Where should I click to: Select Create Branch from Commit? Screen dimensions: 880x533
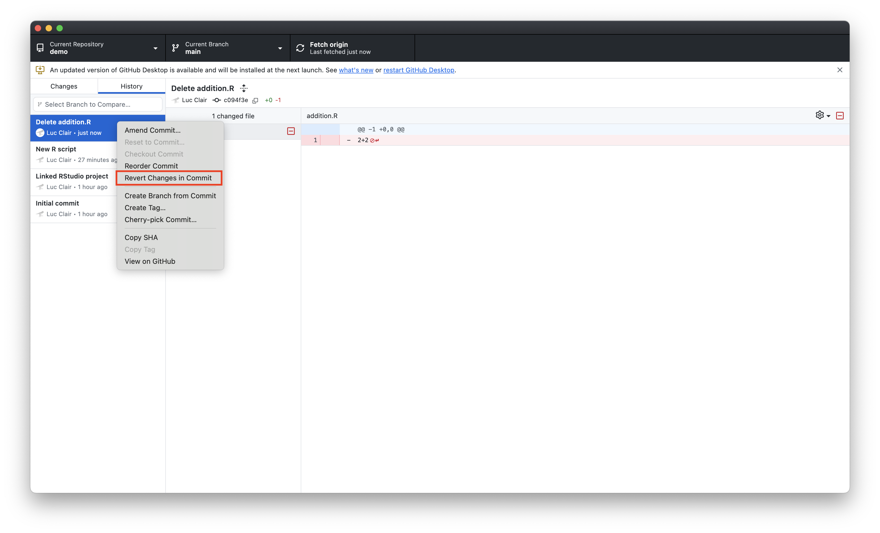170,196
